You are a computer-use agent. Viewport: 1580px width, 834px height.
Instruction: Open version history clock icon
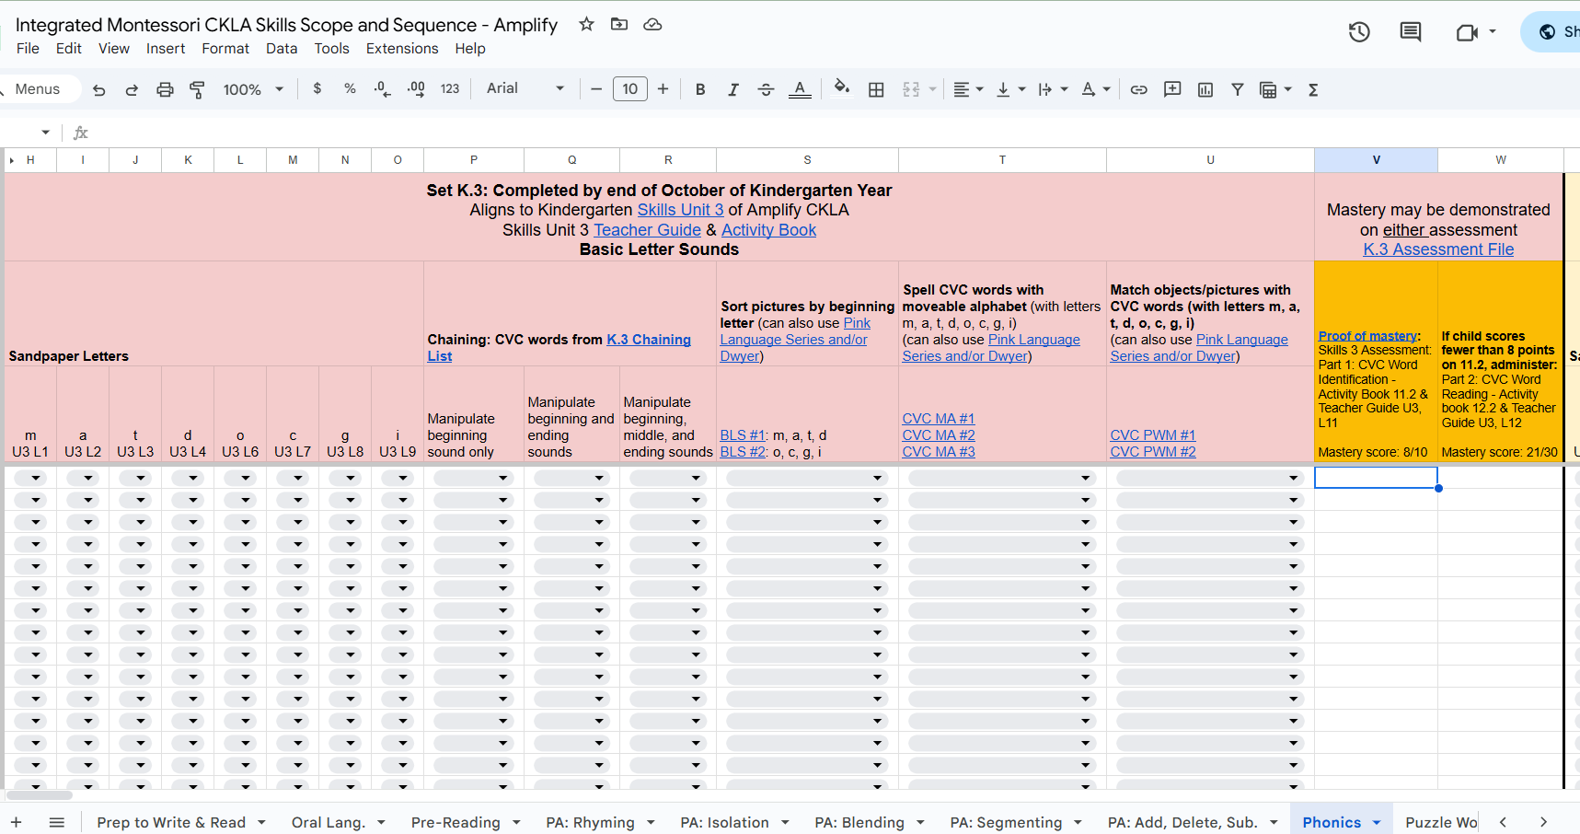coord(1359,32)
